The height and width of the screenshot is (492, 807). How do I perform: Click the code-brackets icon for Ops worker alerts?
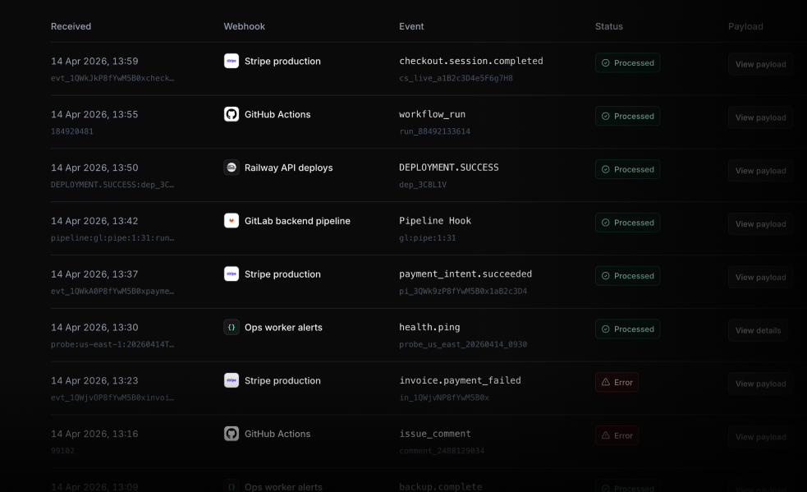231,327
